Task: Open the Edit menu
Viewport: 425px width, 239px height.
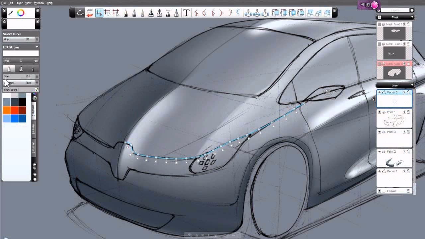Action: (10, 3)
